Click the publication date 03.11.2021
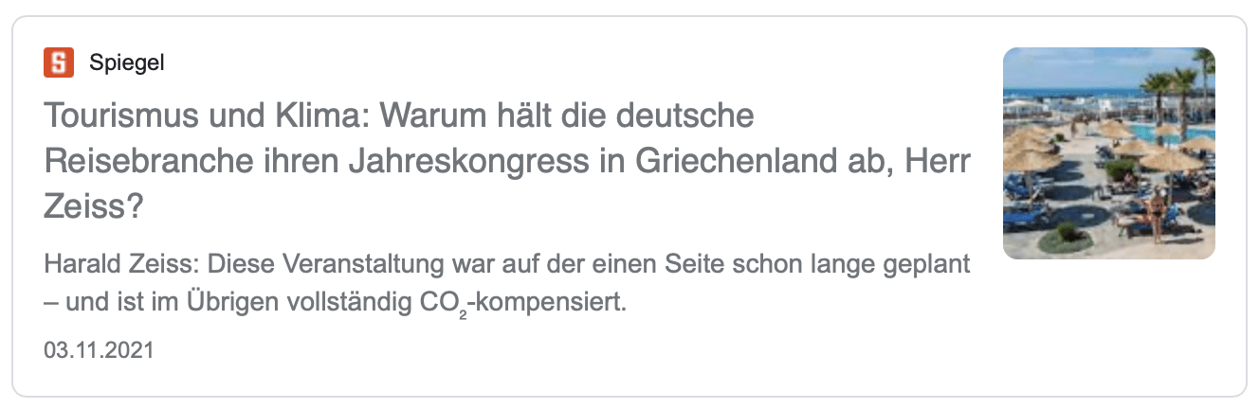 (x=99, y=350)
